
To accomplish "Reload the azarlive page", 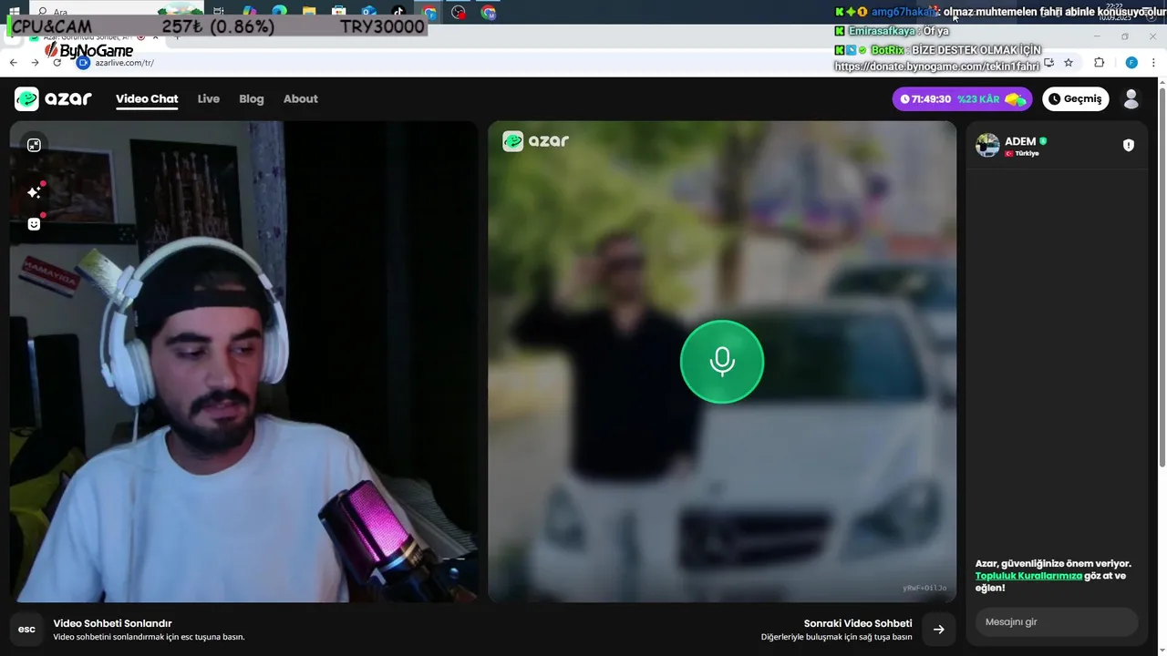I will 57,63.
